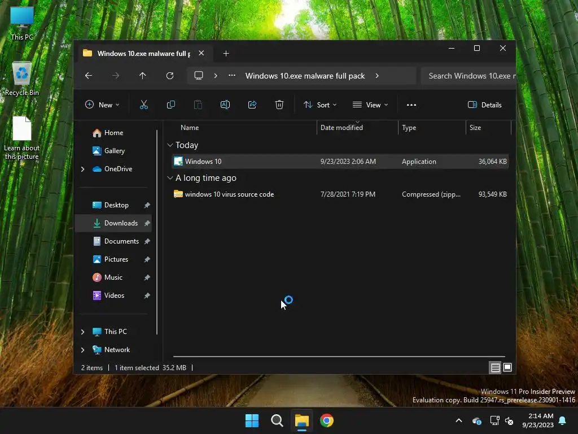
Task: Open the Pictures folder in sidebar
Action: pos(116,259)
